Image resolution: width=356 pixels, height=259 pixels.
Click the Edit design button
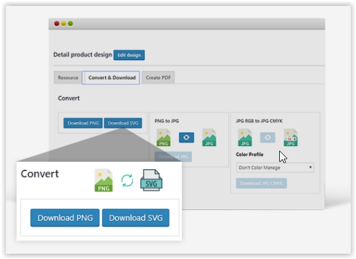tap(129, 55)
